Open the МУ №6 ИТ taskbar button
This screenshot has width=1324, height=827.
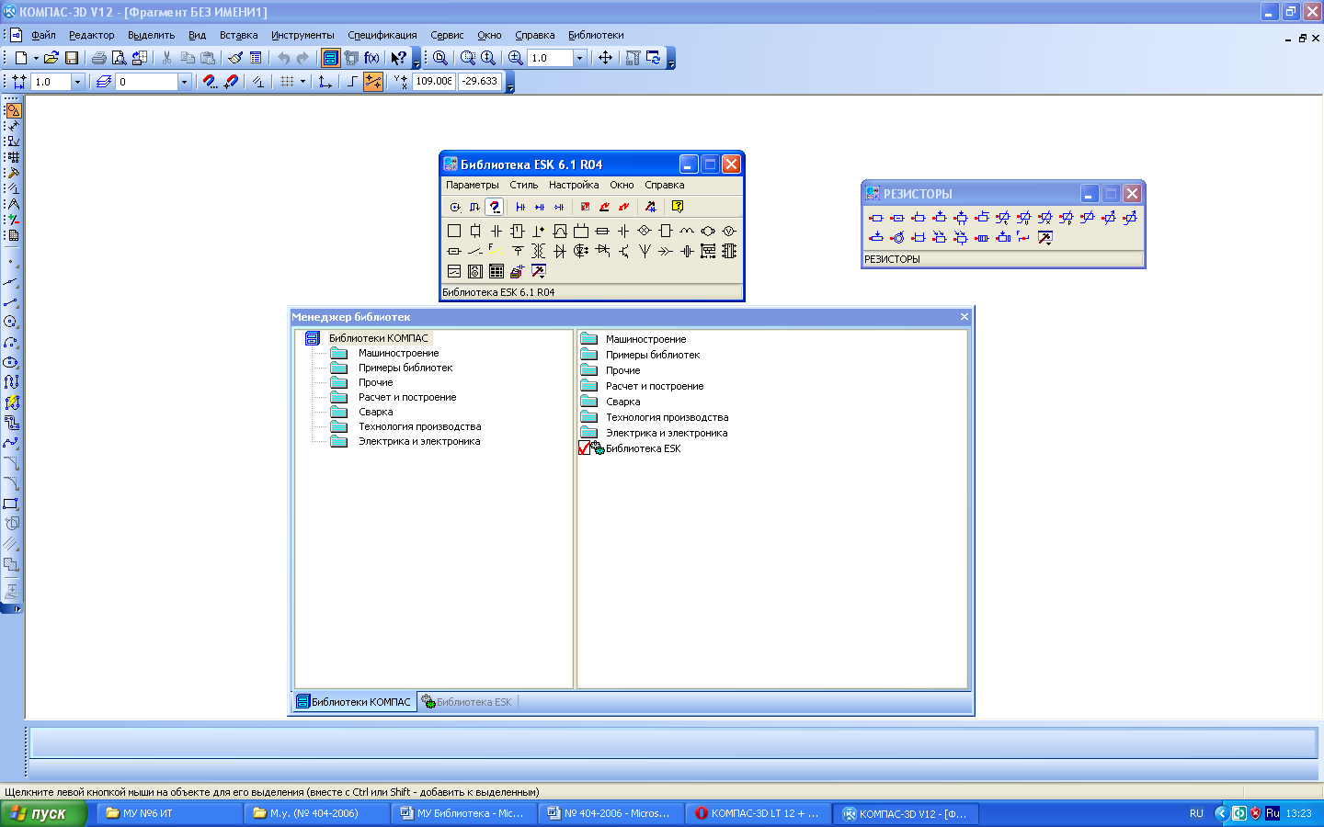170,813
